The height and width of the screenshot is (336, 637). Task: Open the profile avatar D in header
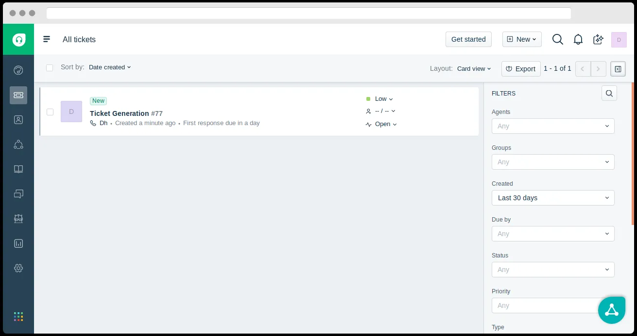click(x=619, y=40)
